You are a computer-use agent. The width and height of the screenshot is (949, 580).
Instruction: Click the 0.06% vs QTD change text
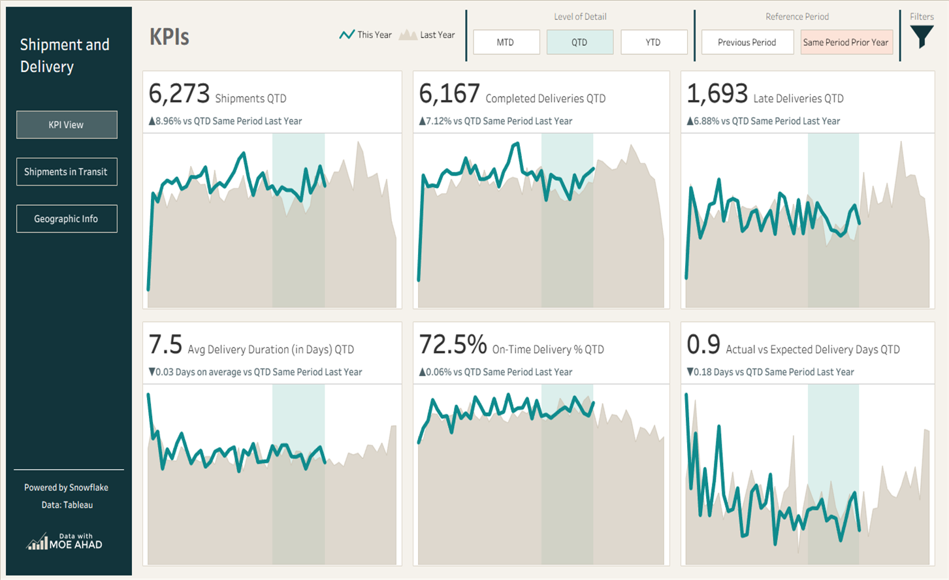[496, 372]
